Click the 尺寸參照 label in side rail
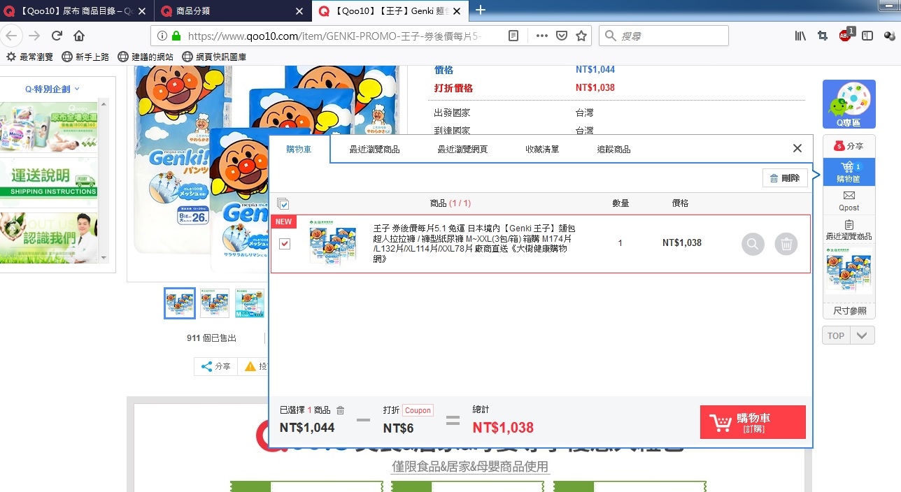The width and height of the screenshot is (901, 492). [849, 311]
